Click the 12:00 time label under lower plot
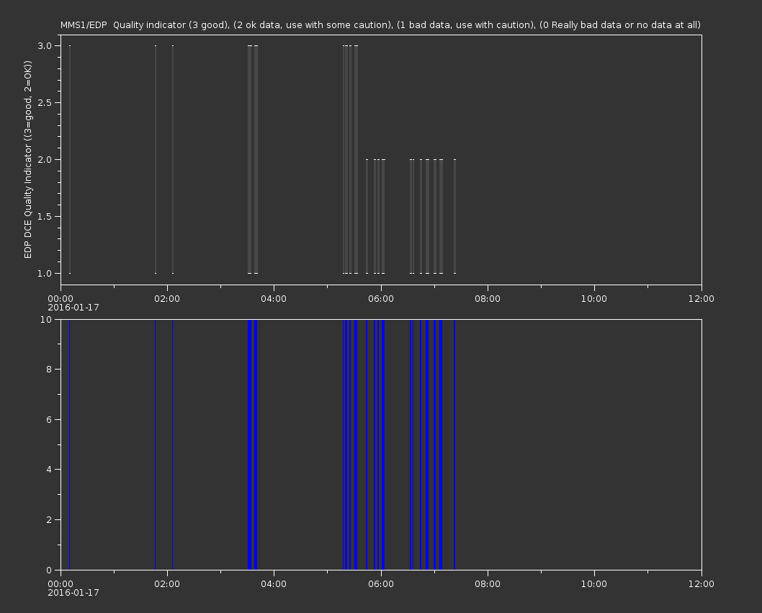This screenshot has height=613, width=762. [702, 584]
